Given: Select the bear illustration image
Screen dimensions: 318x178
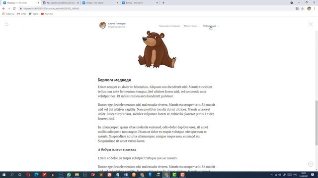Looking at the screenshot, I should click(x=157, y=49).
